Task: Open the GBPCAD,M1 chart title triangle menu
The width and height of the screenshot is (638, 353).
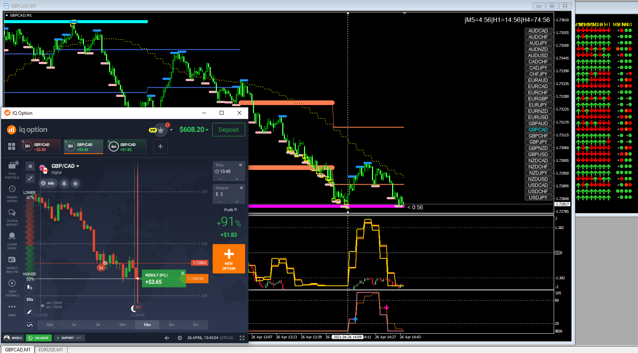Action: (x=7, y=15)
